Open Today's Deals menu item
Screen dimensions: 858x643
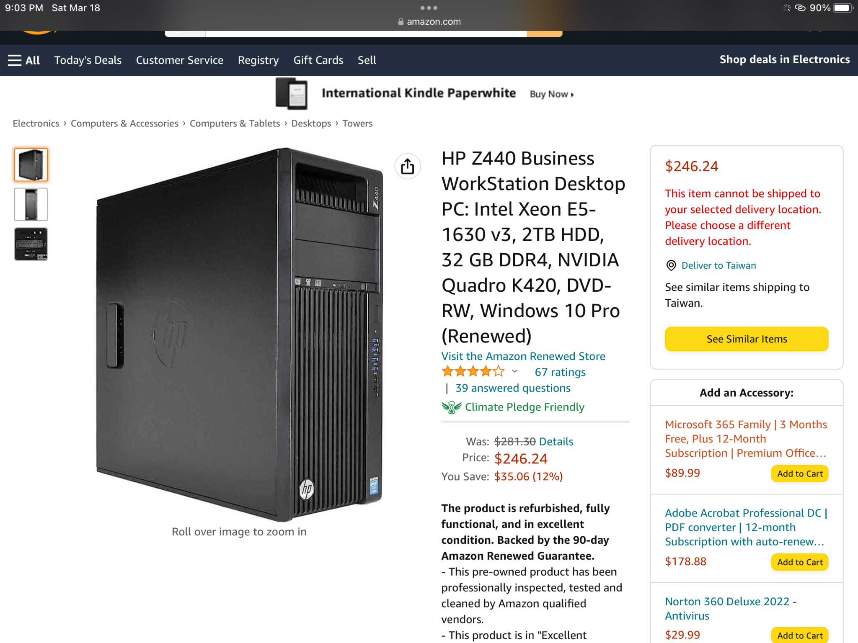(88, 60)
